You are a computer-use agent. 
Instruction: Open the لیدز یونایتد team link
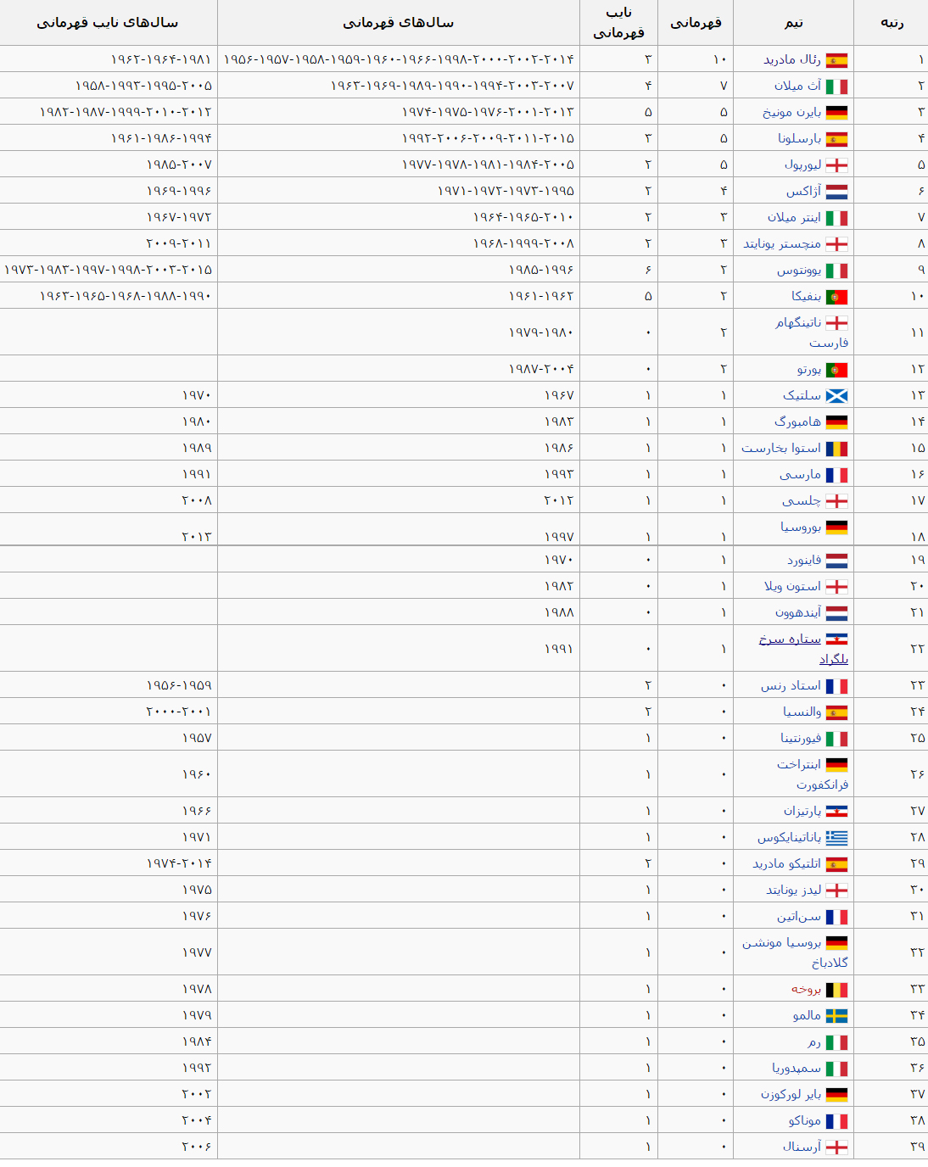click(793, 890)
